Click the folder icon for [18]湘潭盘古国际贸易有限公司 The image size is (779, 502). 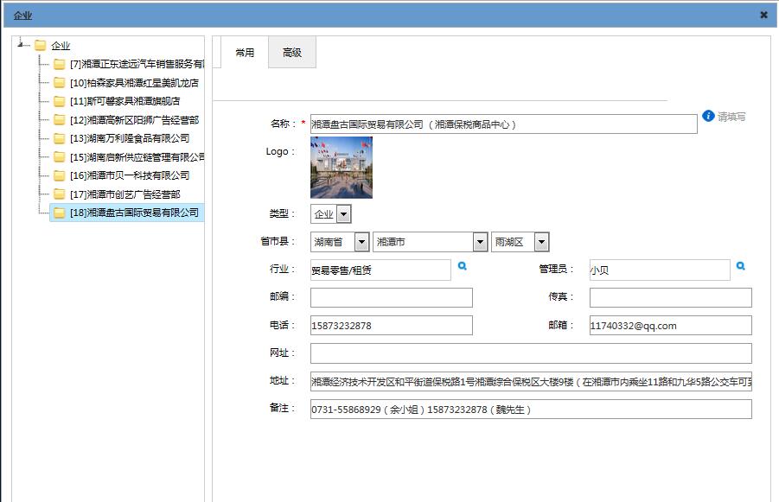pos(59,213)
